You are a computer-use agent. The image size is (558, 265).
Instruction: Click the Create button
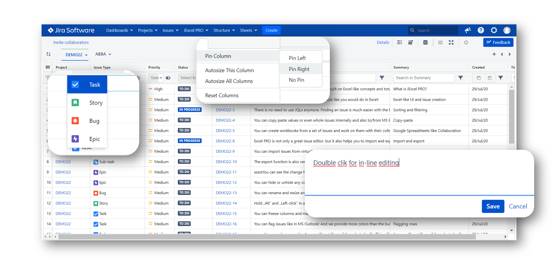point(271,30)
